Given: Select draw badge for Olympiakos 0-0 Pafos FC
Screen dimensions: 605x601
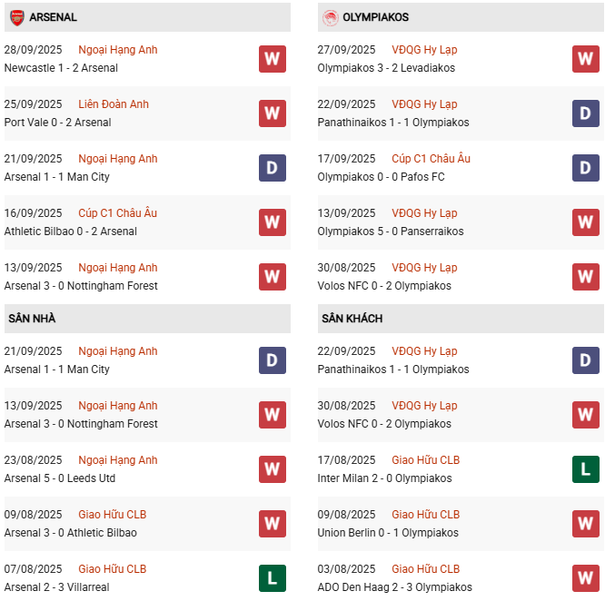Looking at the screenshot, I should tap(585, 168).
